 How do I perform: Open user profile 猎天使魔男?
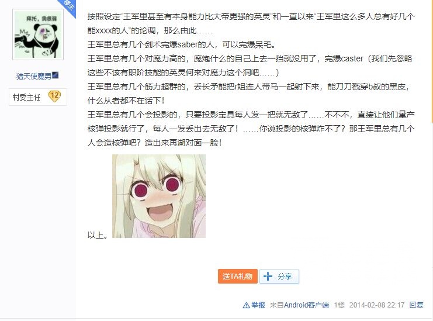point(34,76)
